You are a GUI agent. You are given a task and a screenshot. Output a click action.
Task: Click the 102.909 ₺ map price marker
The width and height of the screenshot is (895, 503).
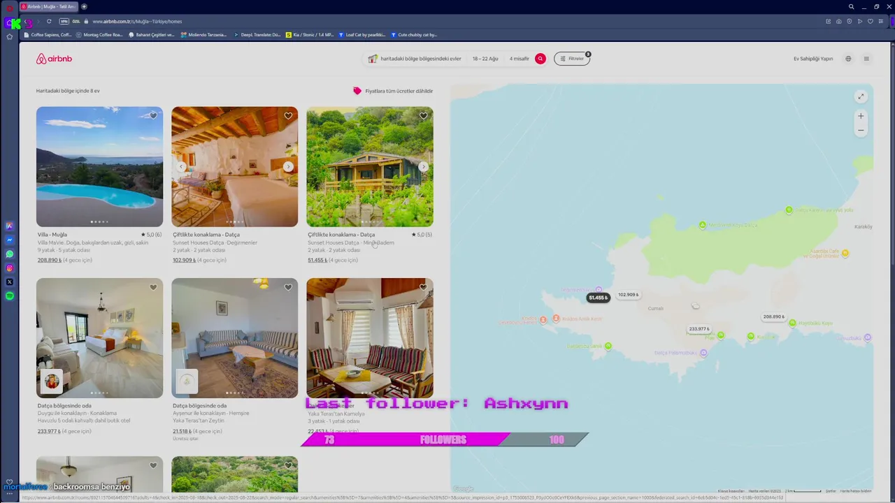point(628,295)
